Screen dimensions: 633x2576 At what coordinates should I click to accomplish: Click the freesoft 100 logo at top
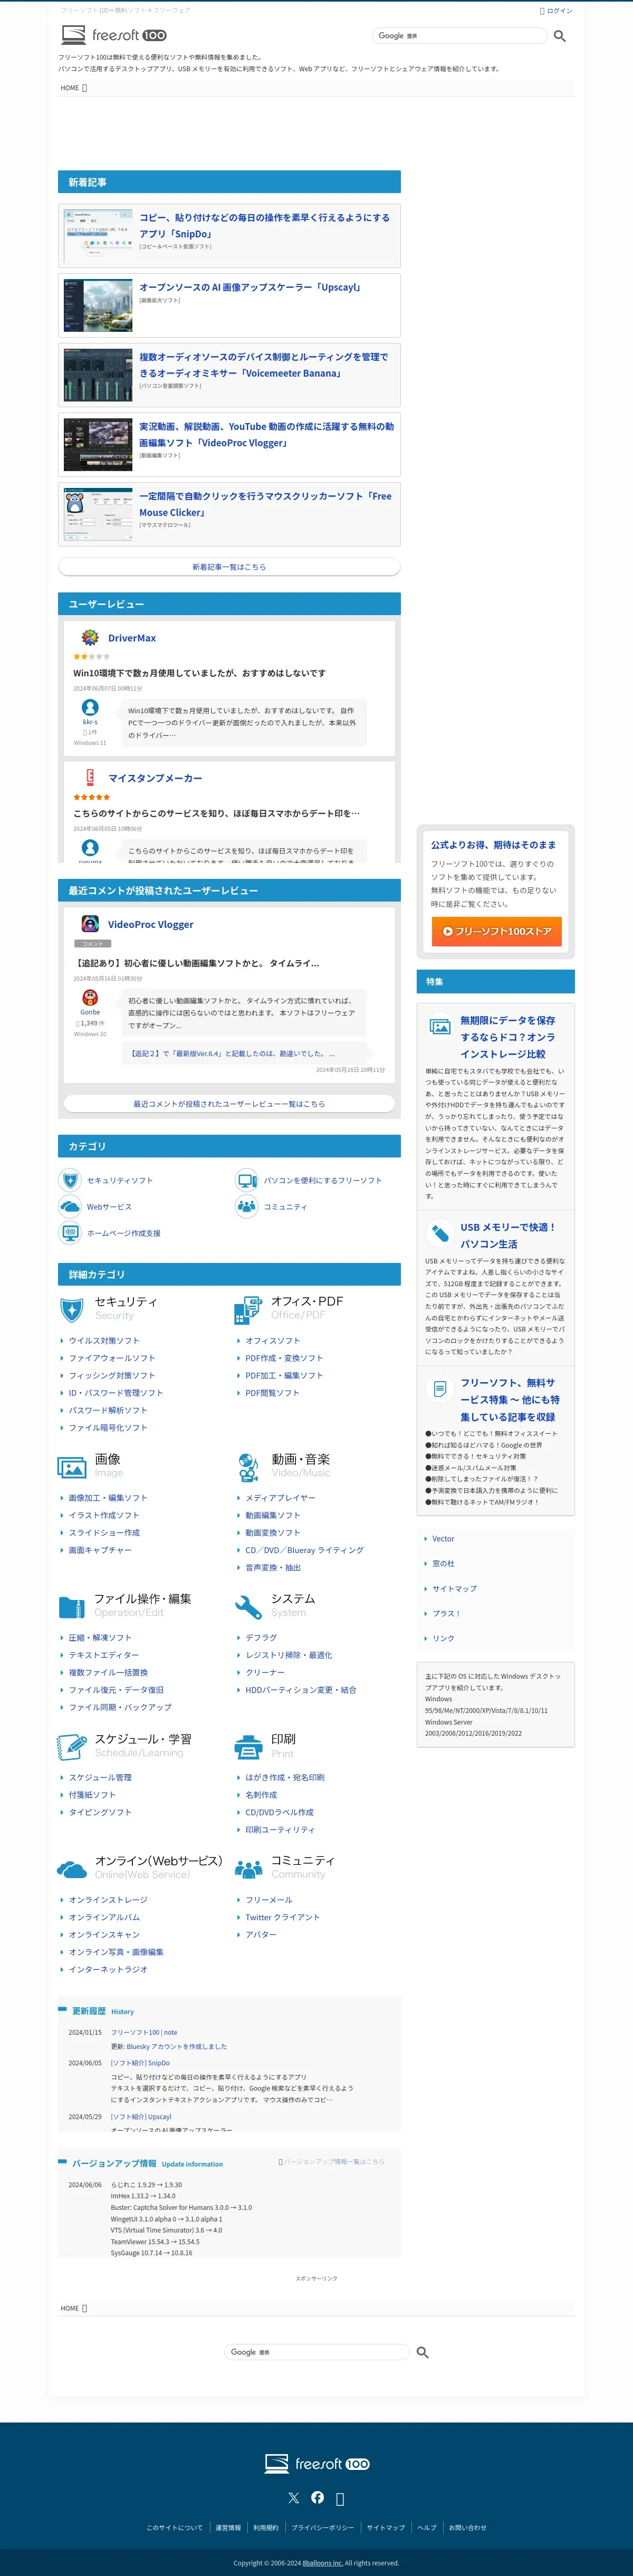[x=114, y=35]
